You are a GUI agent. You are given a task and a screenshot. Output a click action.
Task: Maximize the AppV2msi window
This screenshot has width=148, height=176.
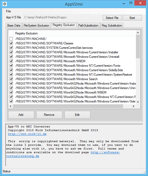tap(131, 3)
